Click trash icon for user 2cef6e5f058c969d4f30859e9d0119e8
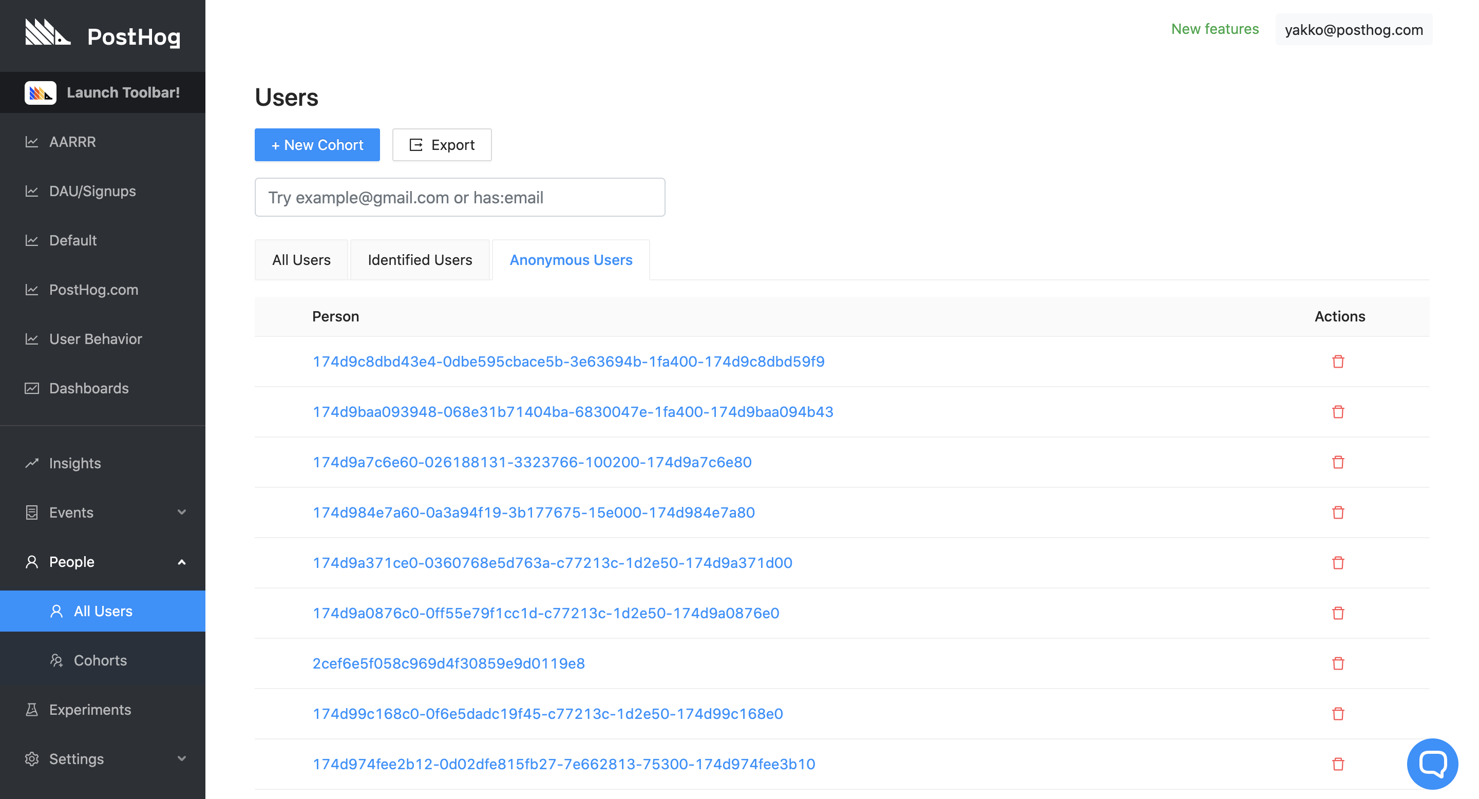Viewport: 1479px width, 799px height. click(1338, 663)
